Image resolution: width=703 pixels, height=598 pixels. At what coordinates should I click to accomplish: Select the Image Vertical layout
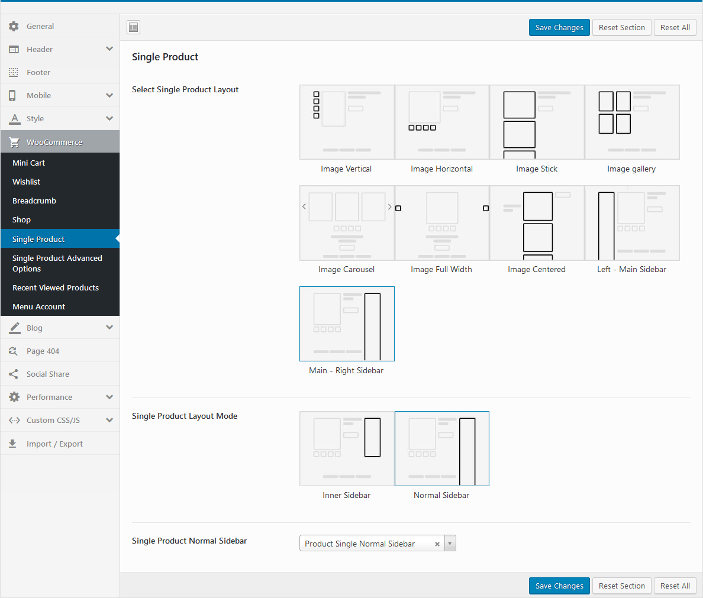[x=347, y=122]
